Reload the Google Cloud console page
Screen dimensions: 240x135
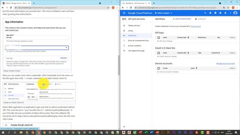[x=131, y=7]
